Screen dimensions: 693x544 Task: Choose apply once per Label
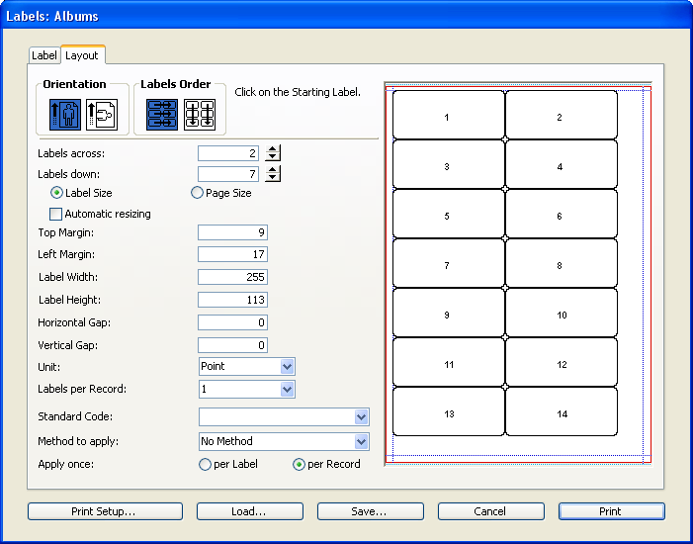tap(206, 464)
